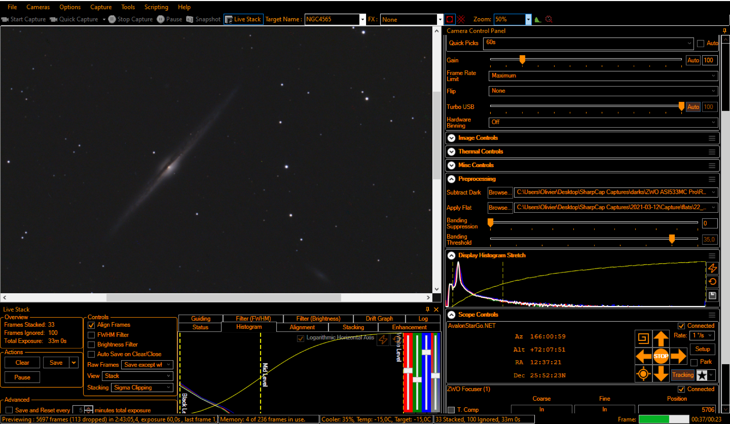The image size is (730, 424).
Task: Click the Clear button in Actions
Action: point(22,363)
